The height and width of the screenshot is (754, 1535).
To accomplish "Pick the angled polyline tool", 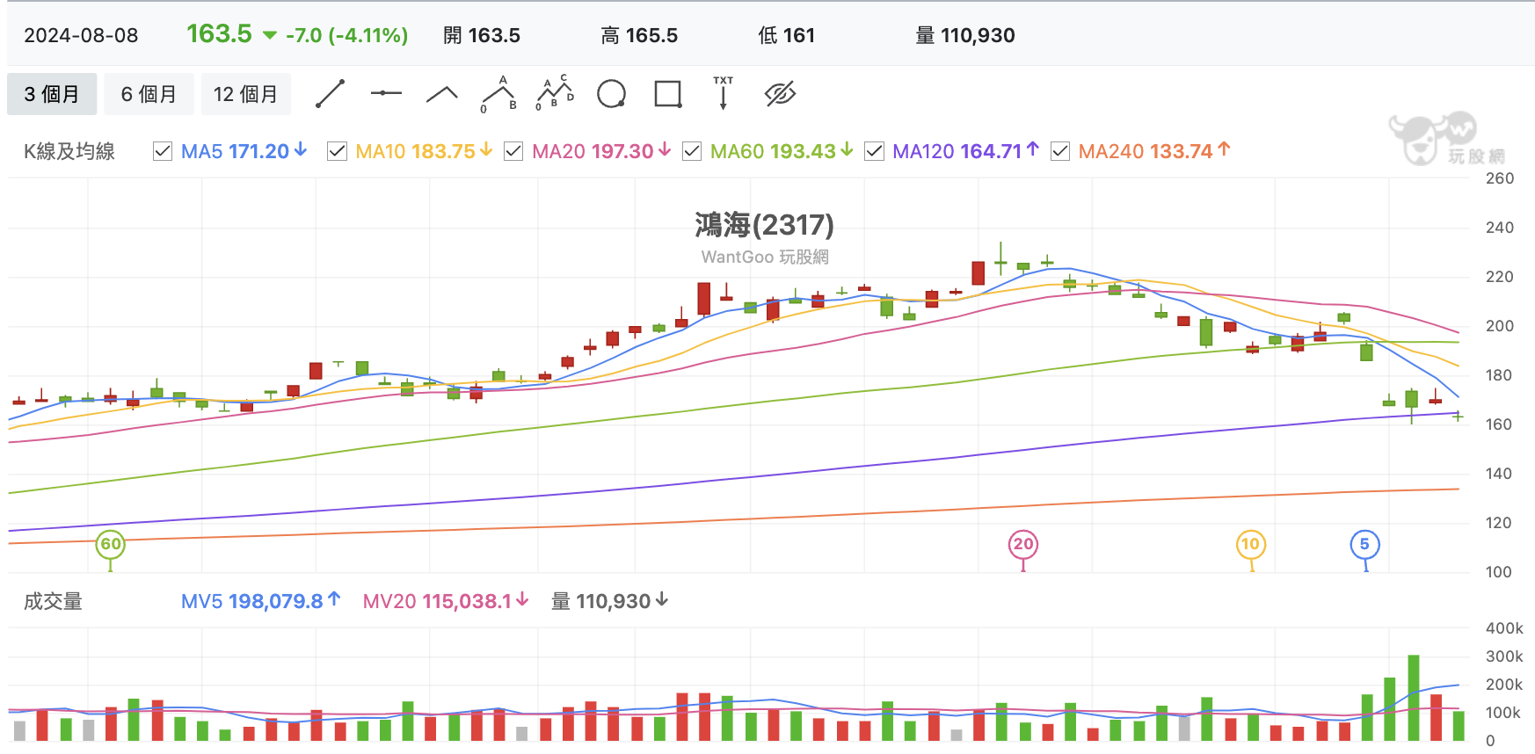I will (442, 94).
